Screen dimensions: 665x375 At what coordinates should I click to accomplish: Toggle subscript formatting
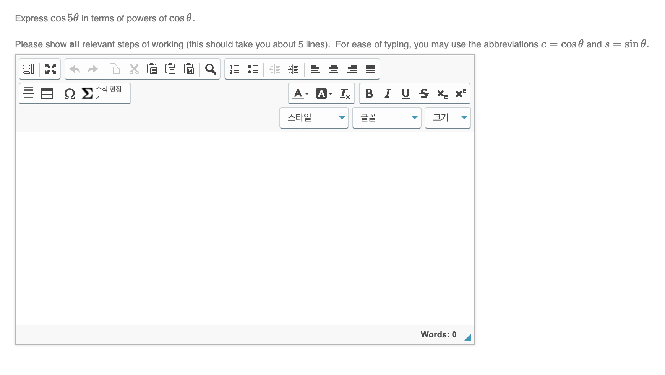tap(443, 93)
